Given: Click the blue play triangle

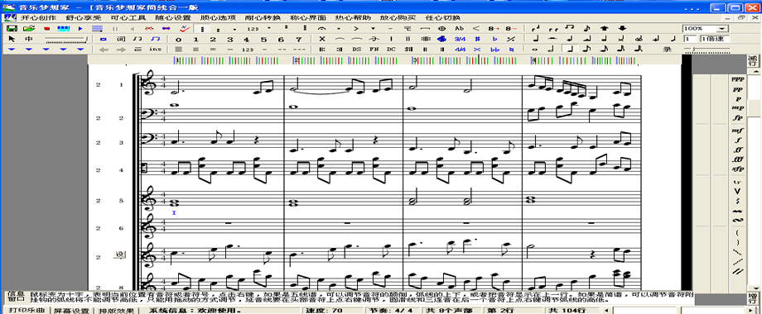Looking at the screenshot, I should pyautogui.click(x=80, y=29).
